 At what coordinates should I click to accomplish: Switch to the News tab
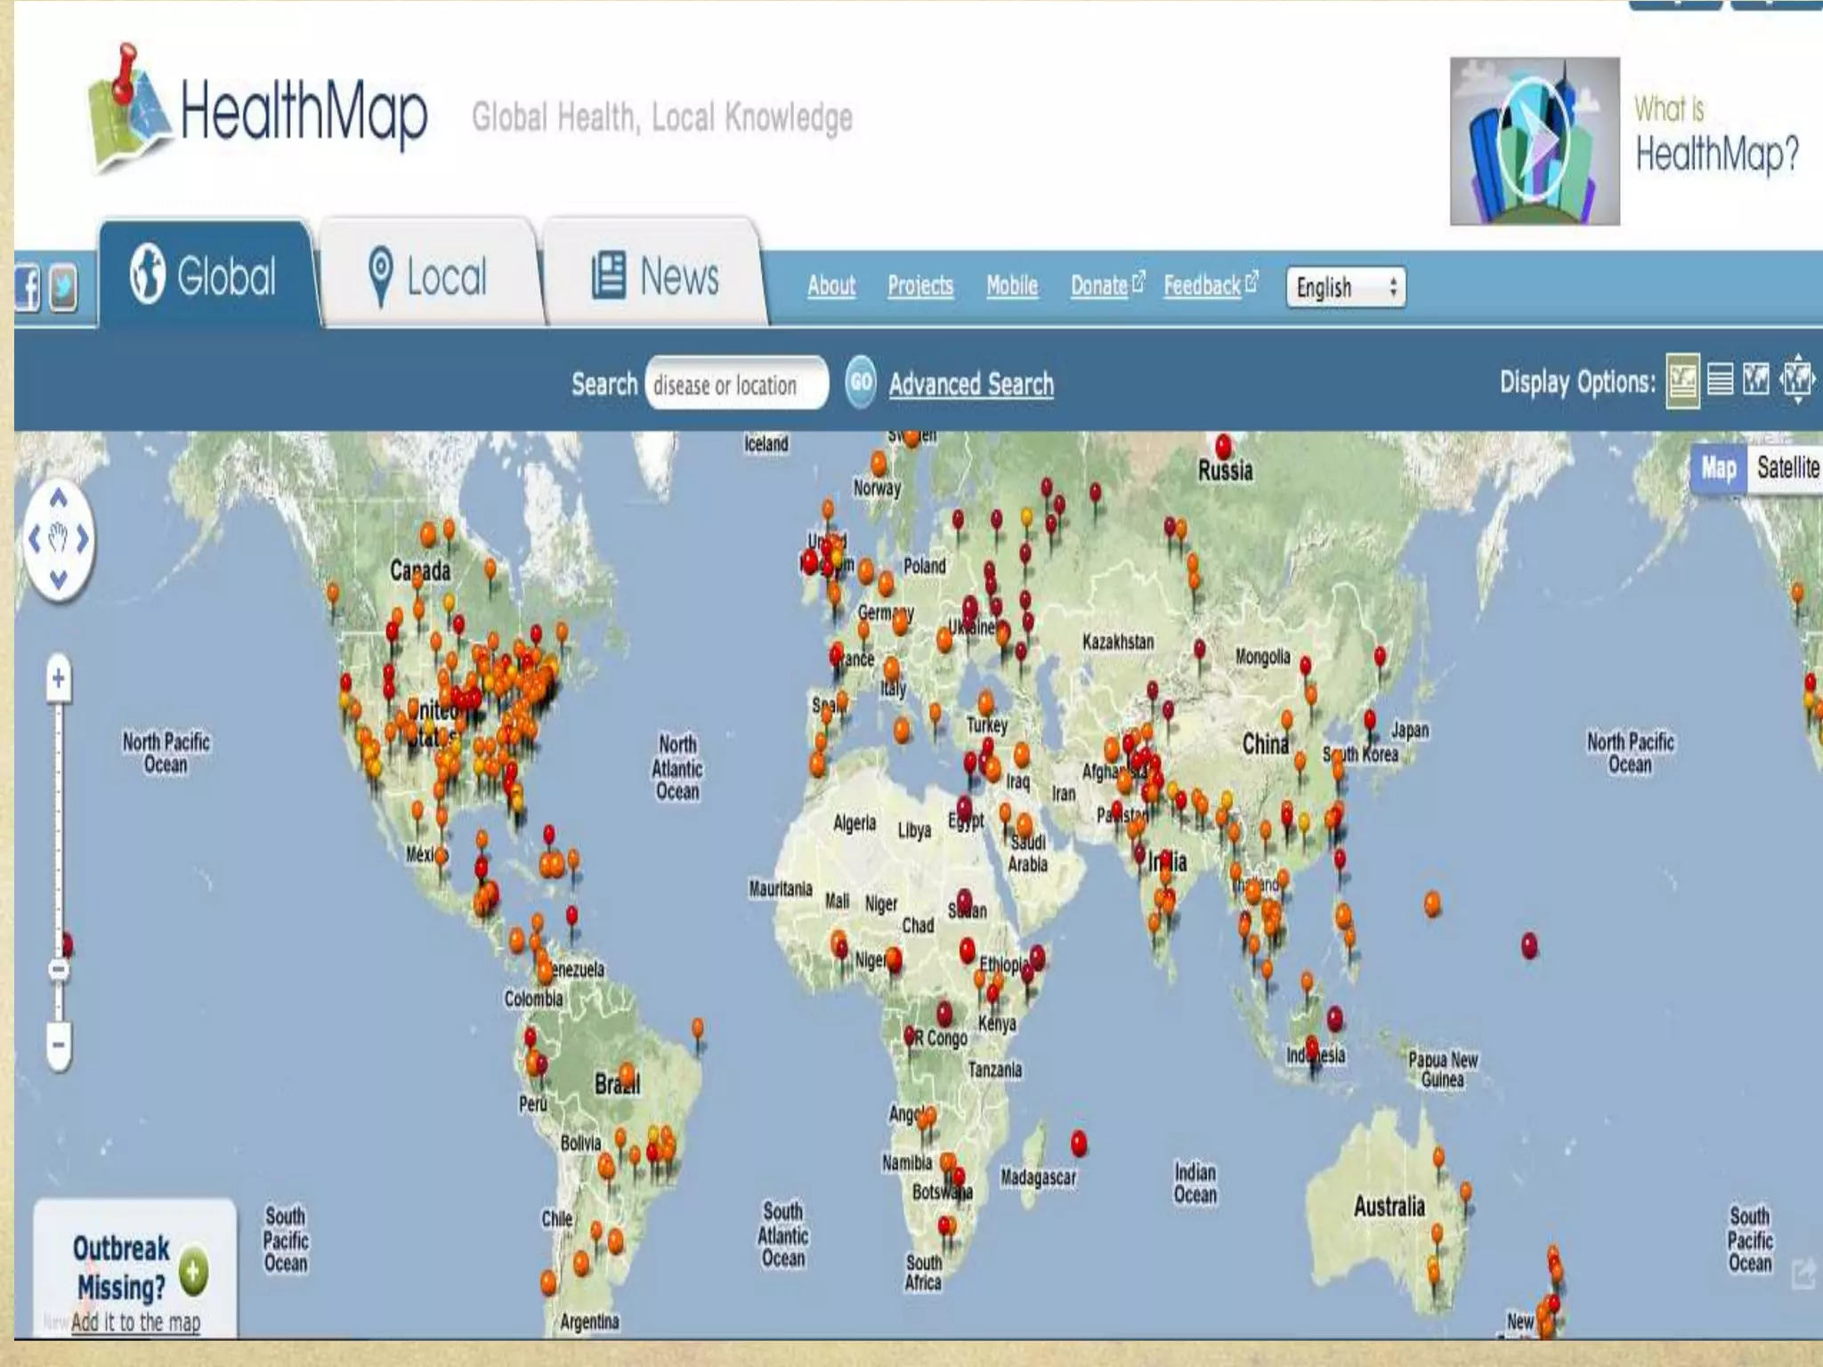click(x=655, y=276)
